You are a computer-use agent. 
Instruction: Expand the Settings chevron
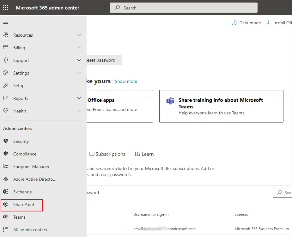coord(79,73)
